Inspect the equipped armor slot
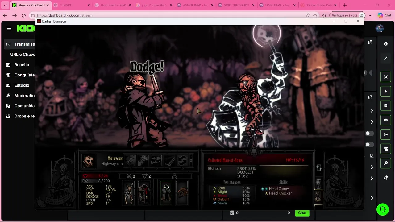This screenshot has width=395, height=222. pos(144,193)
